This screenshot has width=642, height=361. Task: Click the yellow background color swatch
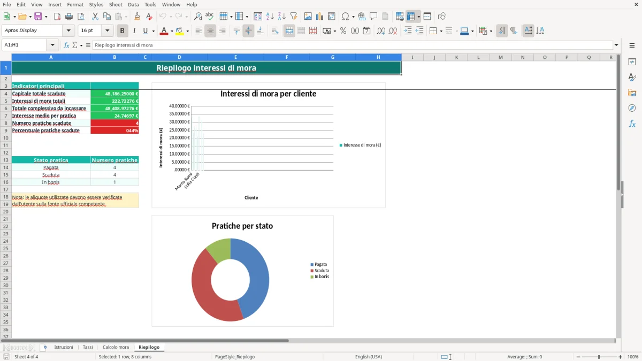(179, 31)
